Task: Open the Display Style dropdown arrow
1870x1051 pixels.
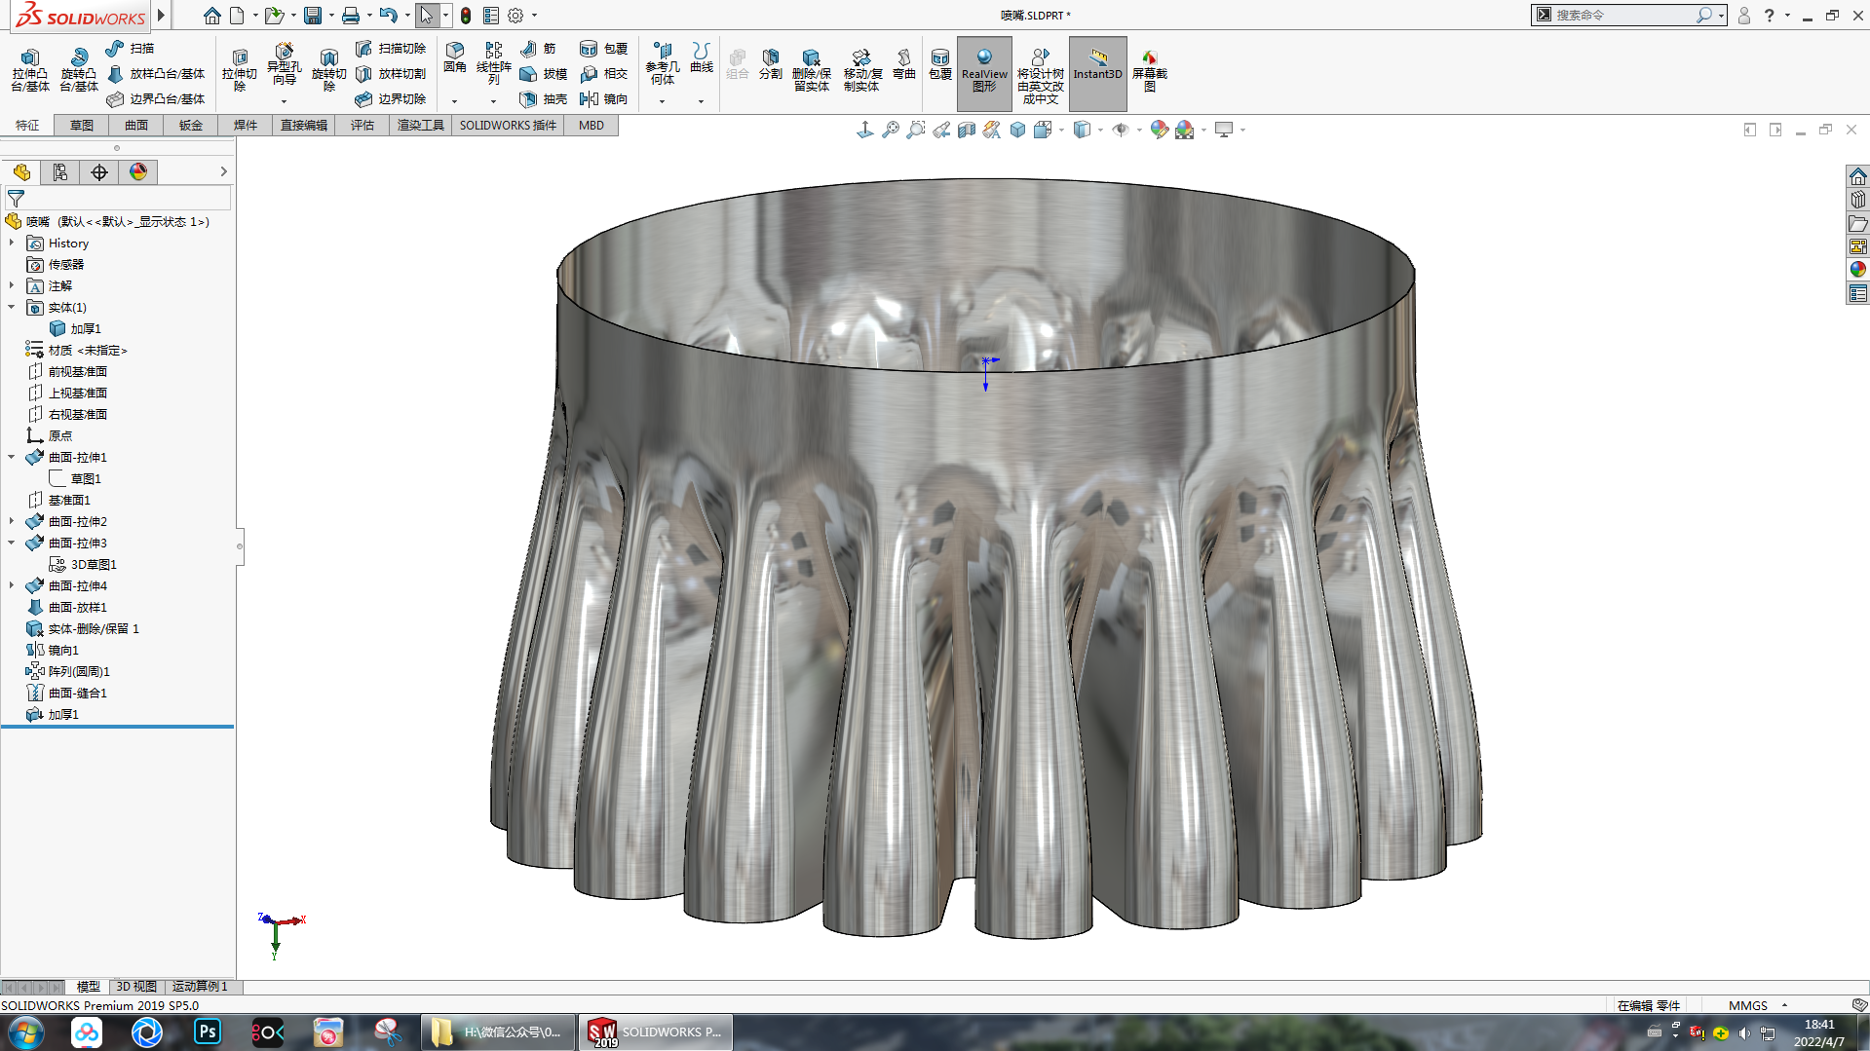Action: click(x=1101, y=130)
